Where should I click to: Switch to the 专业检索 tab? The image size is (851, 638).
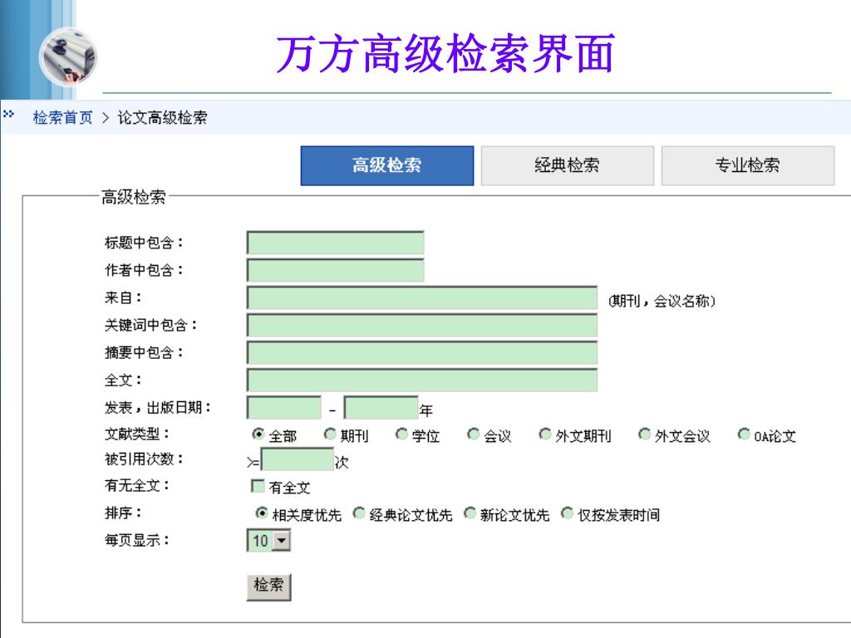(x=747, y=165)
